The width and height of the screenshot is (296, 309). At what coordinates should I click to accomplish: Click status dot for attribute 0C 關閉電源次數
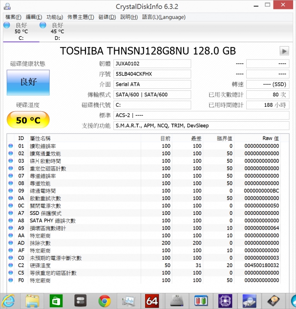[x=11, y=205]
